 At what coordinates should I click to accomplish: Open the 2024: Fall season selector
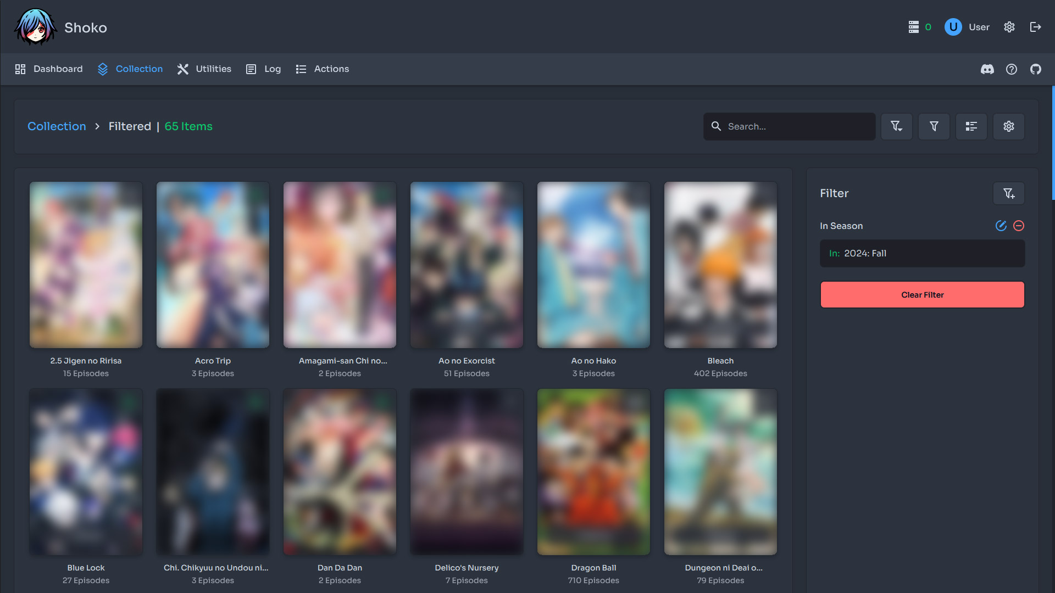click(x=921, y=253)
